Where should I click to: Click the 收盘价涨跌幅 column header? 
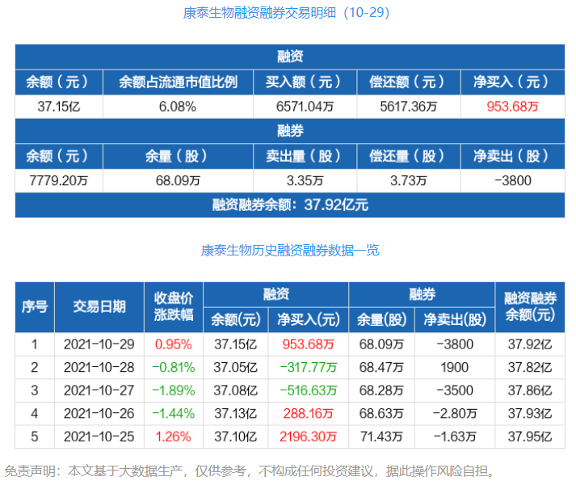click(x=174, y=306)
